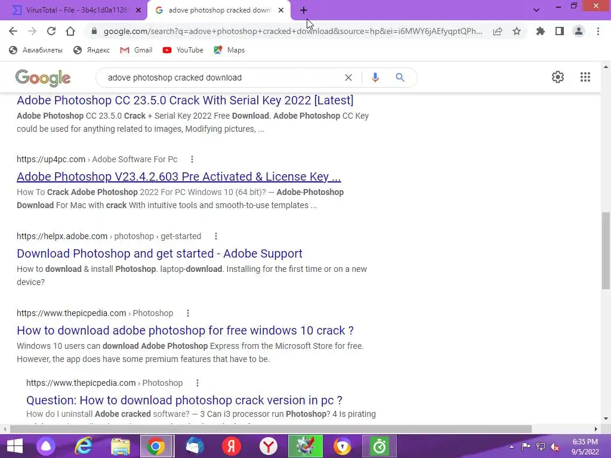Open options for first thepicpedia.com result
The height and width of the screenshot is (458, 611).
(x=188, y=313)
